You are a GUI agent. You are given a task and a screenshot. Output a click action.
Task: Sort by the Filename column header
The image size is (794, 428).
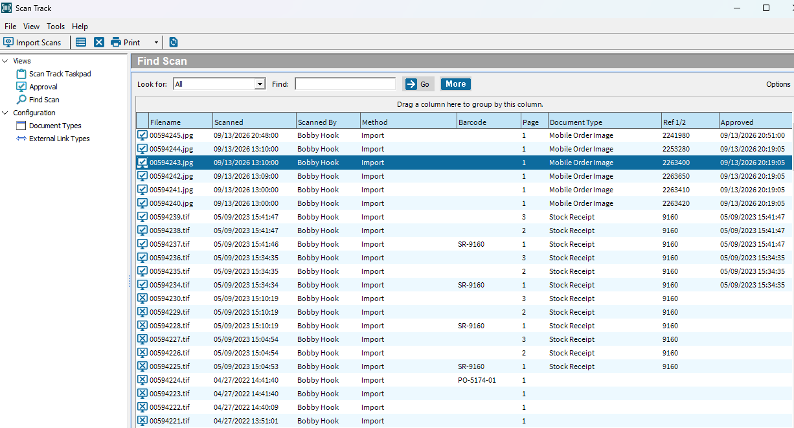(x=181, y=122)
